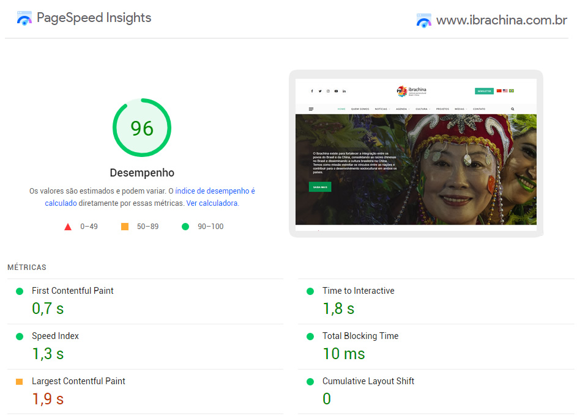Viewport: 577px width, 419px height.
Task: Click the 50–89 legend range text
Action: point(147,227)
